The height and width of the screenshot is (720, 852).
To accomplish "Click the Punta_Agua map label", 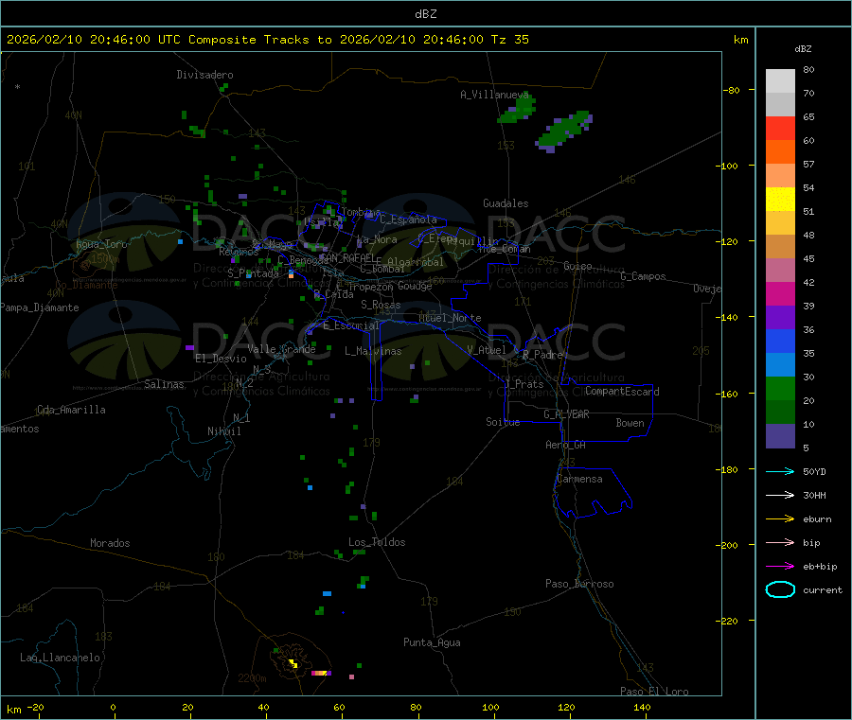I will [432, 642].
